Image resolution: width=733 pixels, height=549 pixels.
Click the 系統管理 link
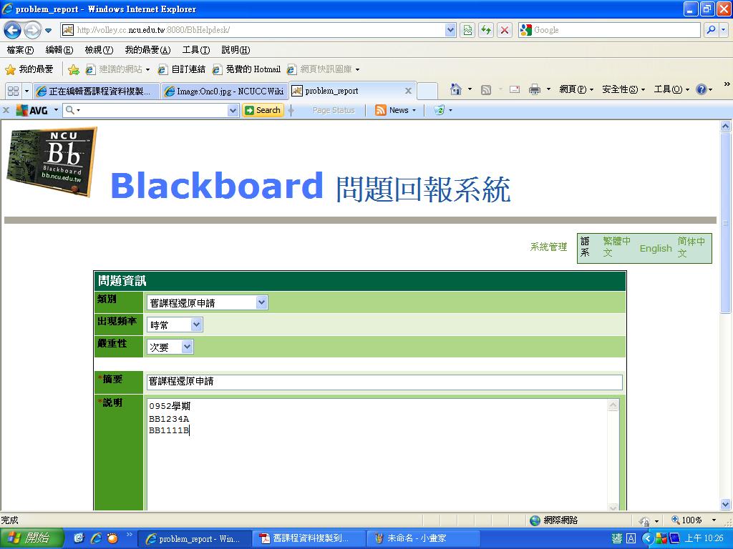(548, 247)
